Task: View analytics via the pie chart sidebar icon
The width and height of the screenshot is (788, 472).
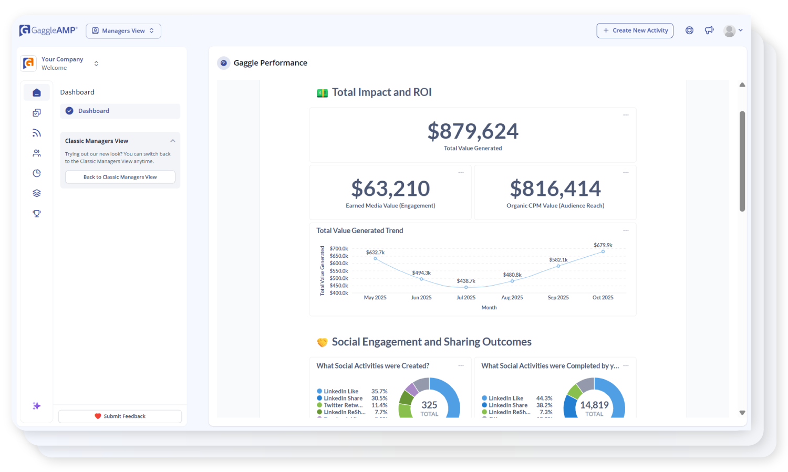Action: click(x=36, y=173)
